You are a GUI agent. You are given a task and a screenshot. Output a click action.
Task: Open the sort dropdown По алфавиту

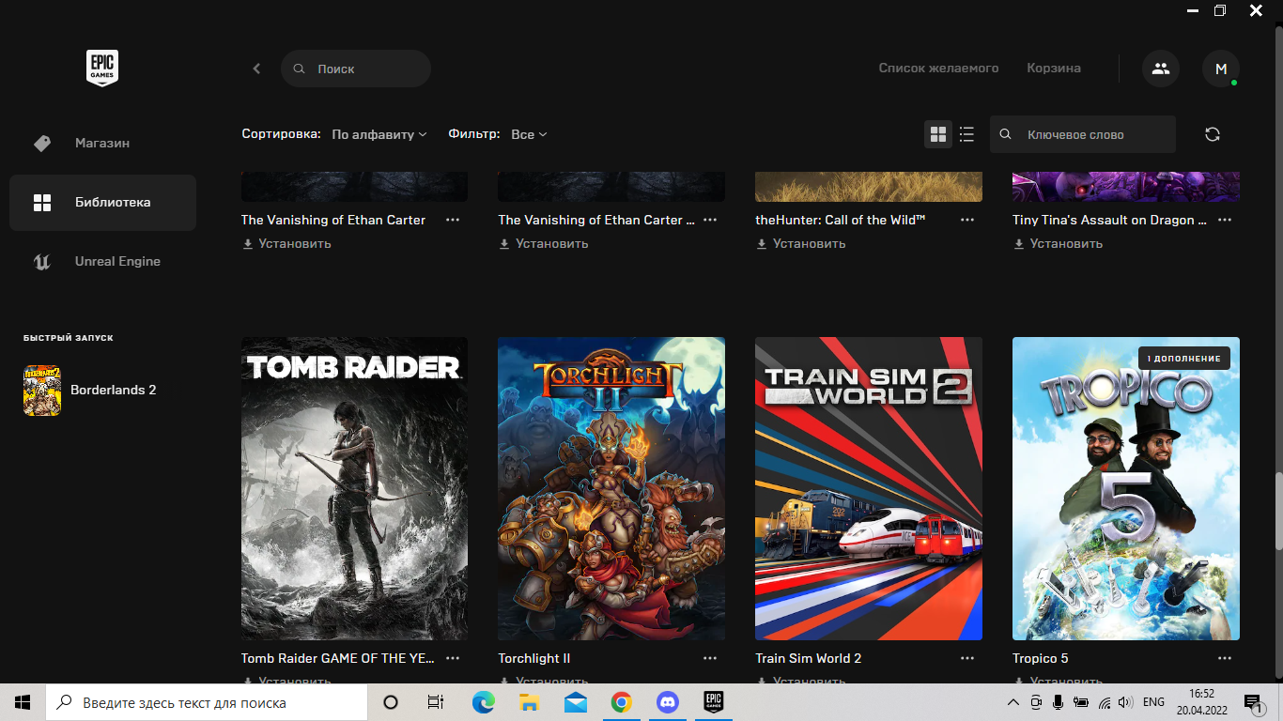tap(379, 134)
